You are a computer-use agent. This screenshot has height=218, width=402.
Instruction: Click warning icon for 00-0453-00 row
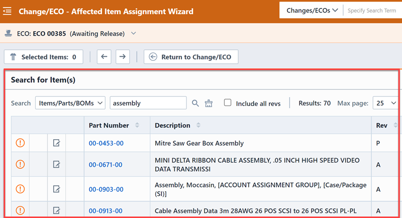coord(20,143)
